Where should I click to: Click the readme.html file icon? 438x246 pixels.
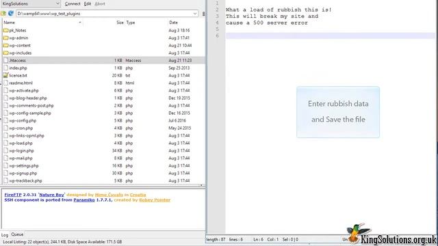pyautogui.click(x=6, y=83)
